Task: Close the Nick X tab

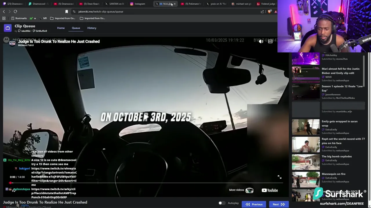Action: [x=174, y=4]
